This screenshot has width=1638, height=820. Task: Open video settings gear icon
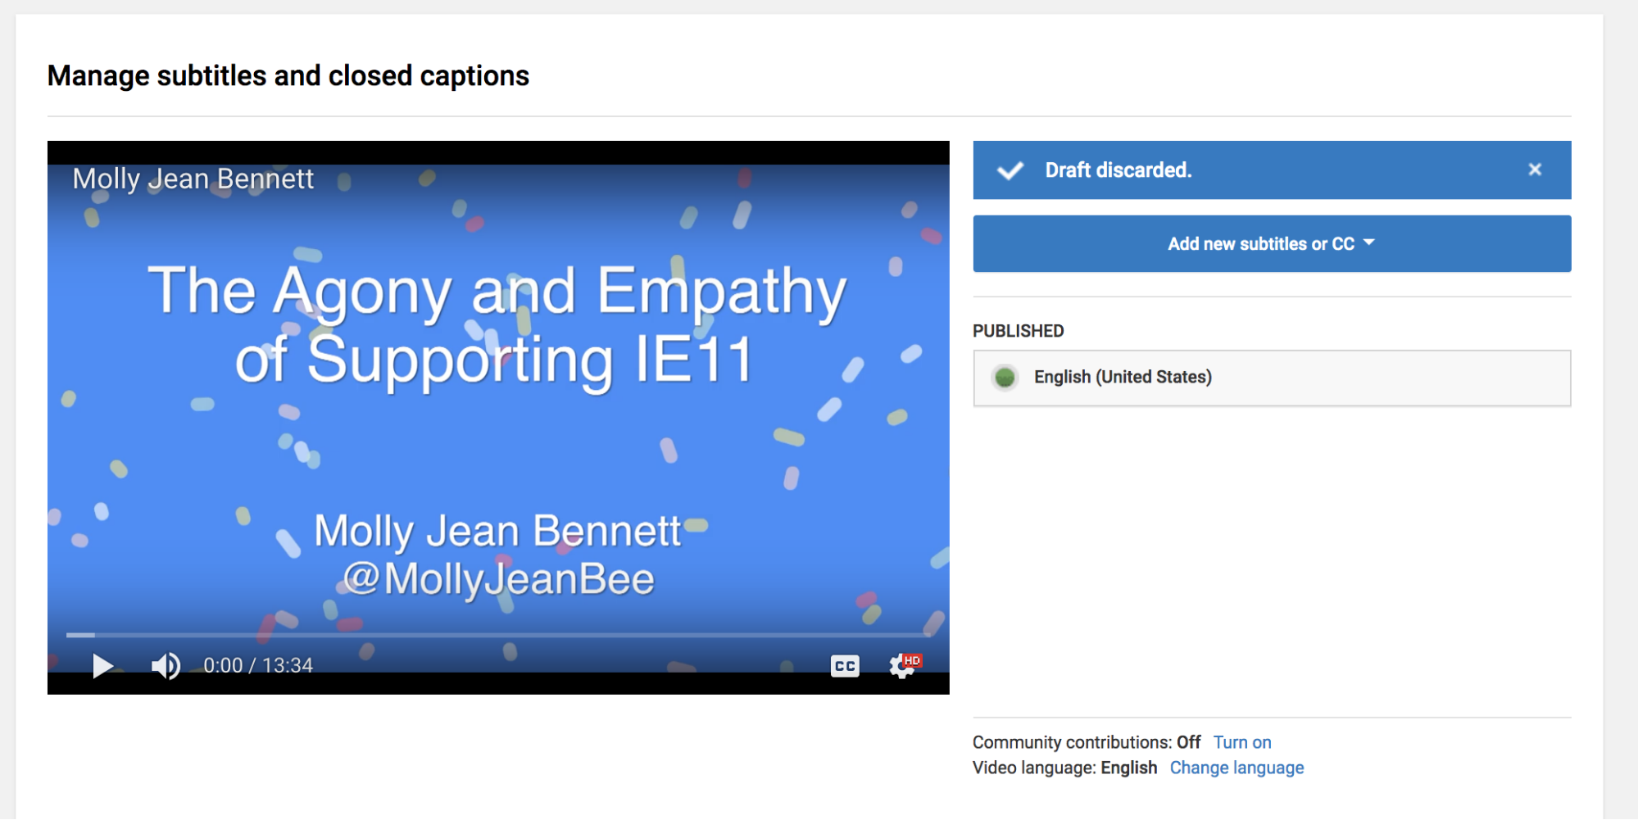point(905,666)
